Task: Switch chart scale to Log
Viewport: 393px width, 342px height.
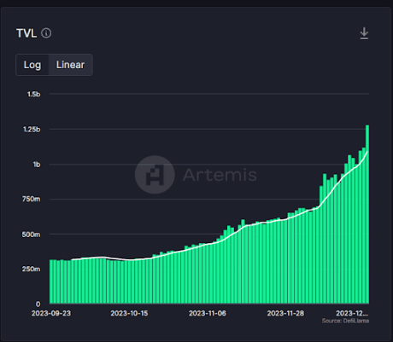Action: (32, 65)
